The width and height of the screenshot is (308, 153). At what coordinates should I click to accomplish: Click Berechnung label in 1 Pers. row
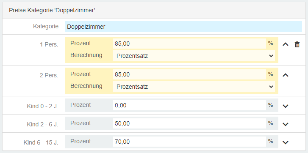[86, 55]
